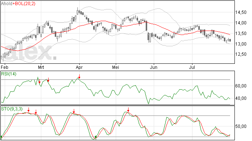
Task: Select the 13,50 price axis value
Action: tap(241, 34)
